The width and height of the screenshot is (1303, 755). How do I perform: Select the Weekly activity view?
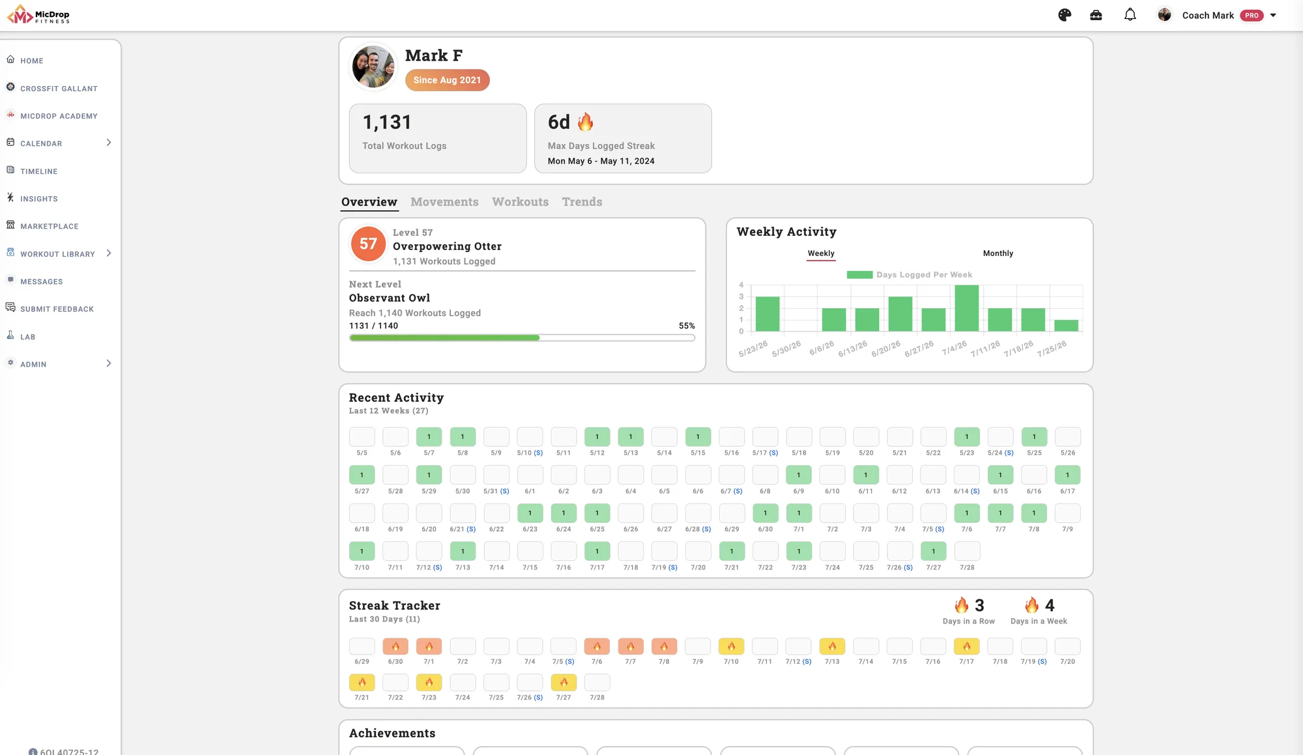click(821, 253)
